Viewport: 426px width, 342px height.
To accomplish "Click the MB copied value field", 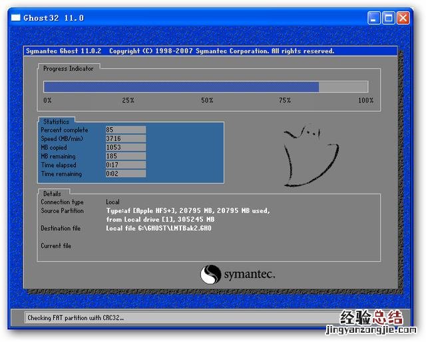I will (125, 147).
